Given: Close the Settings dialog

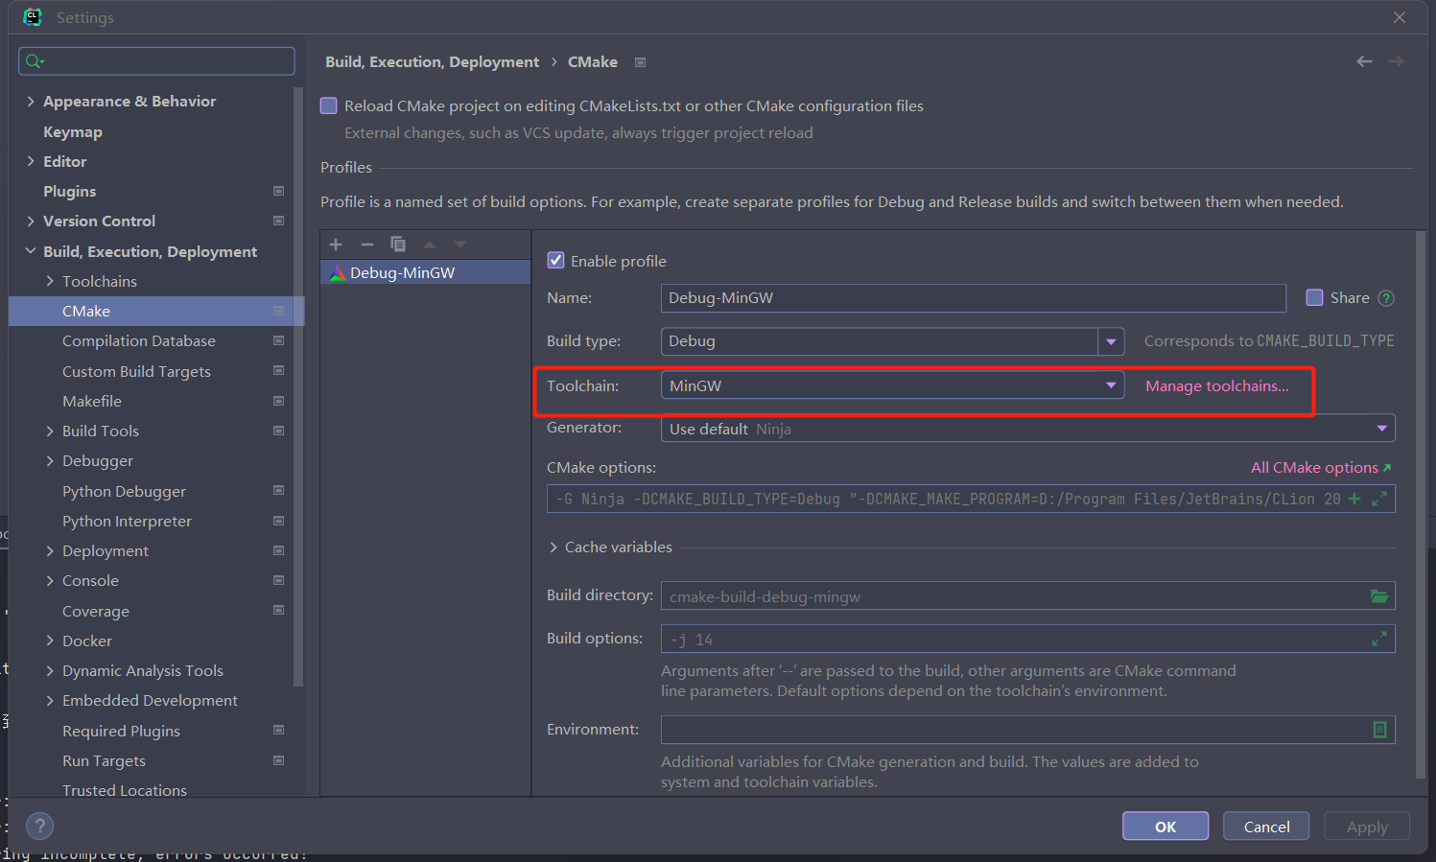Looking at the screenshot, I should [1400, 17].
